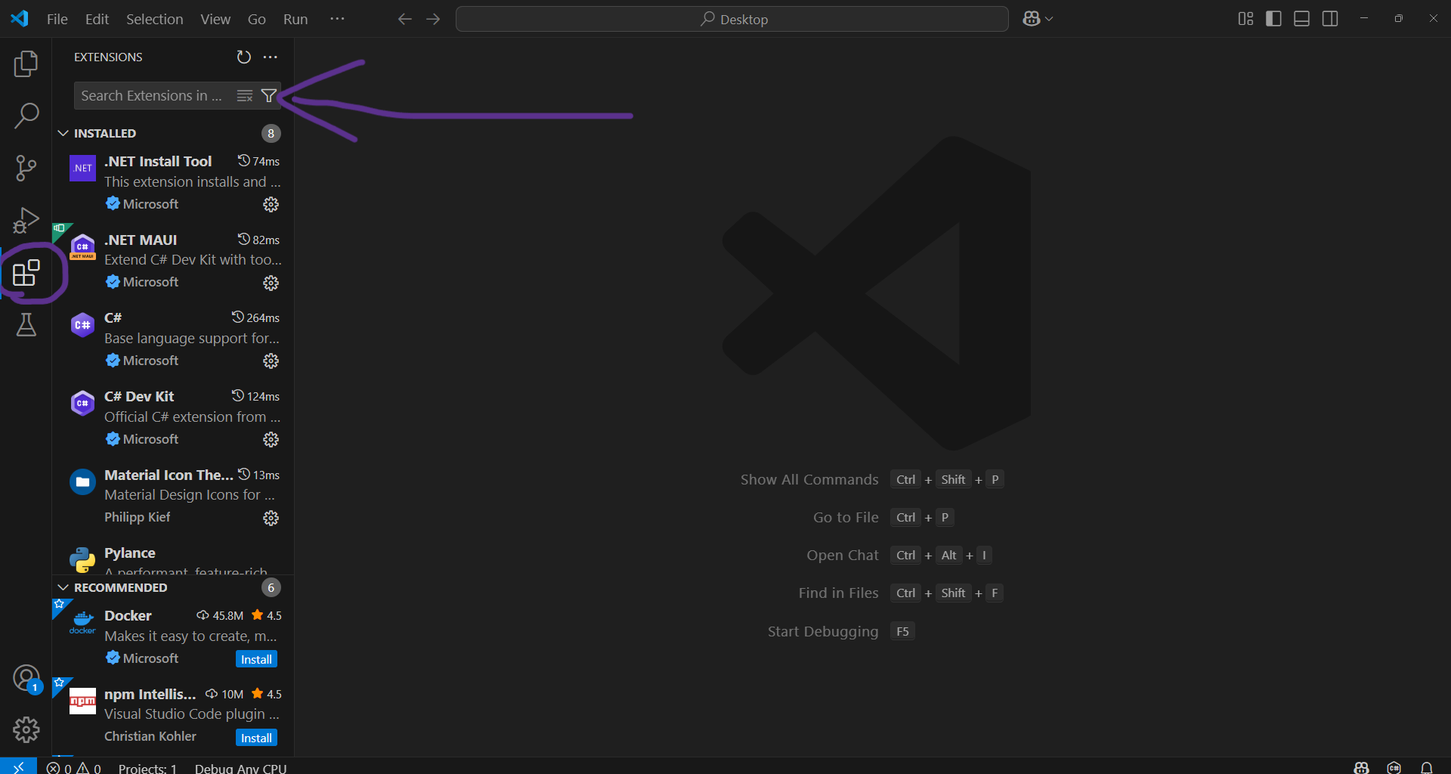Screen dimensions: 1451x774
Task: Select the npm Intellisense recommended entry
Action: (x=173, y=715)
